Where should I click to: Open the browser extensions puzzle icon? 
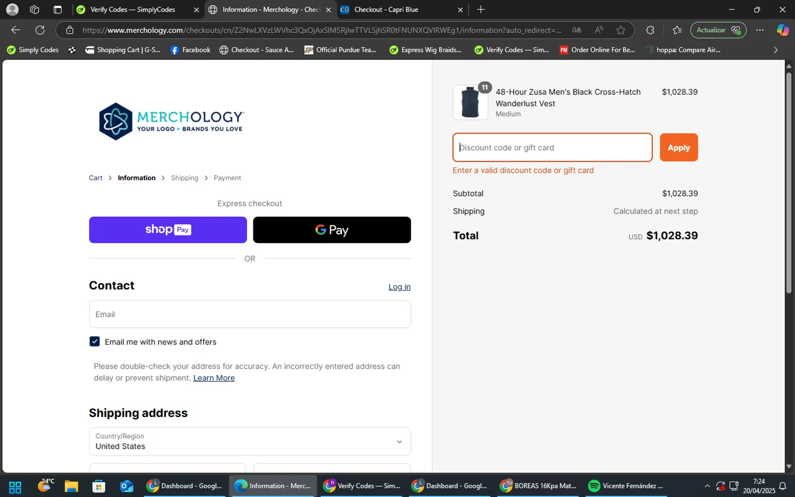pyautogui.click(x=650, y=30)
